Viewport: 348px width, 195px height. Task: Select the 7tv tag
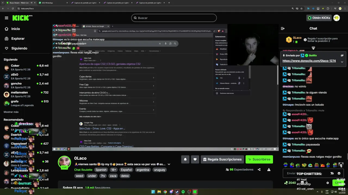pyautogui.click(x=103, y=176)
